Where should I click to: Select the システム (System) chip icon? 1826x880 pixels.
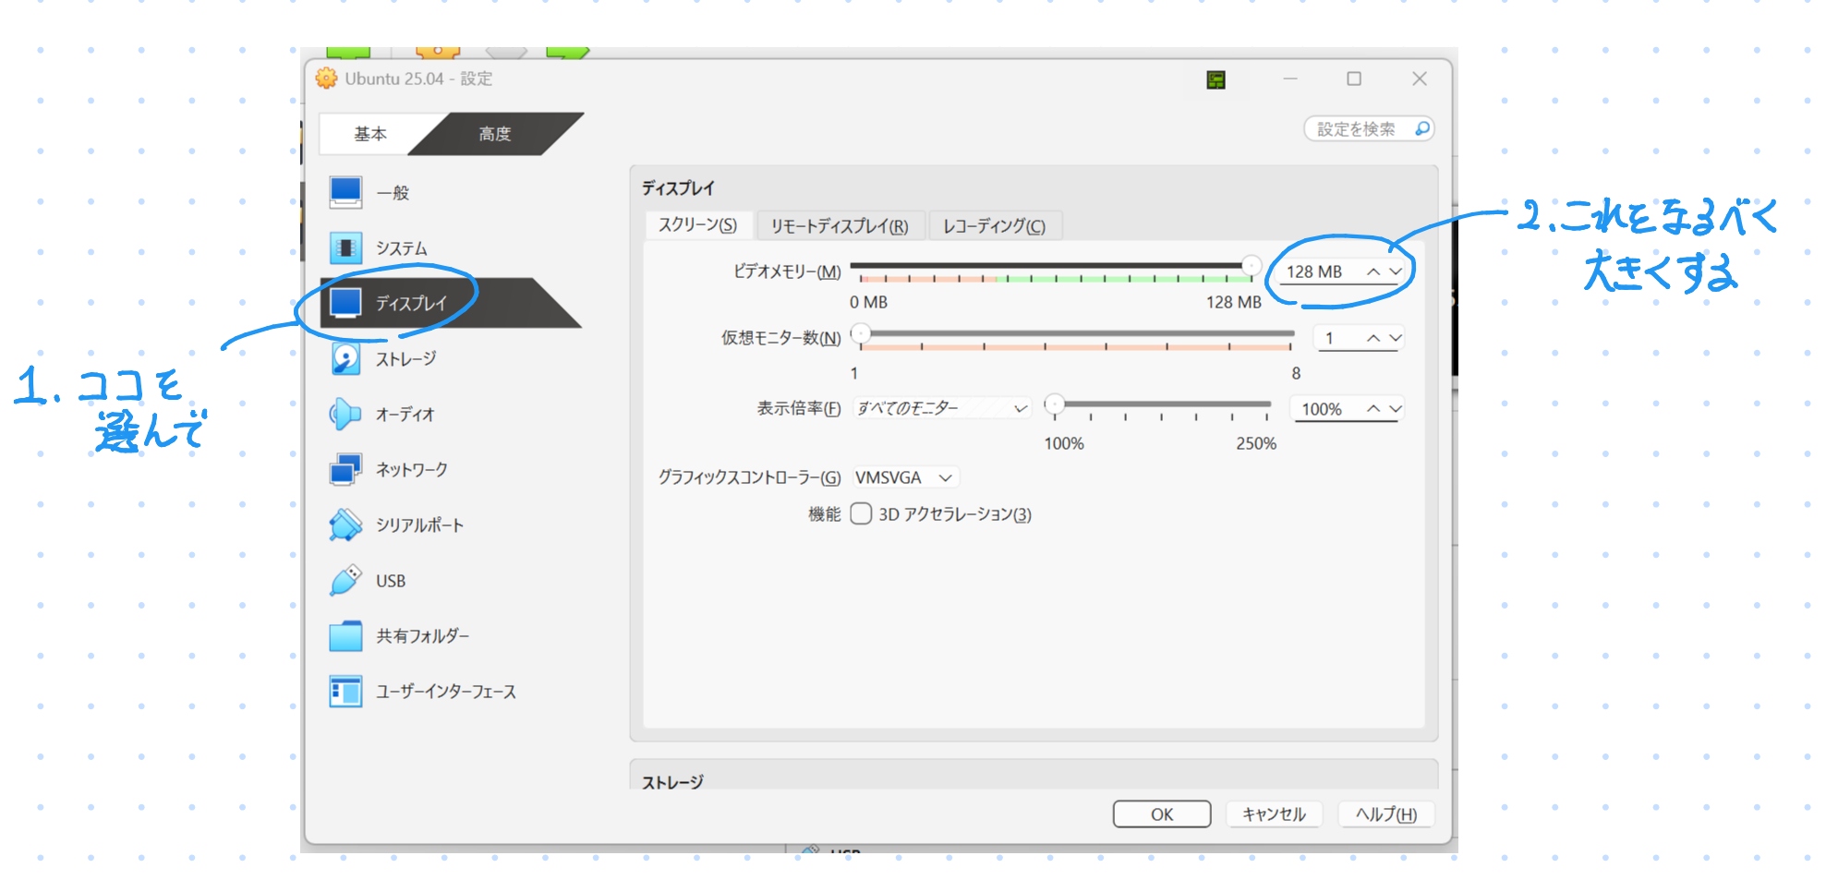pos(345,247)
